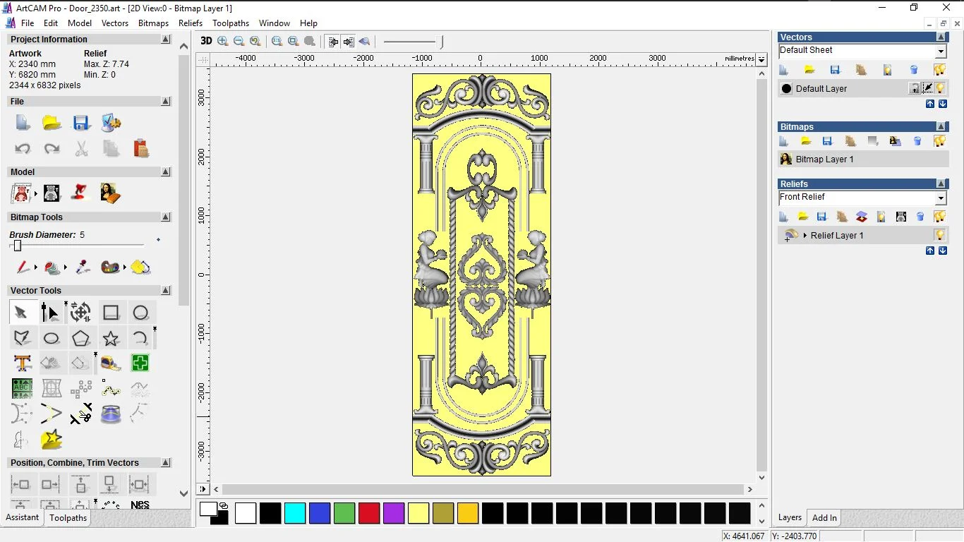Image resolution: width=964 pixels, height=542 pixels.
Task: Collapse the Project Information section
Action: pos(166,40)
